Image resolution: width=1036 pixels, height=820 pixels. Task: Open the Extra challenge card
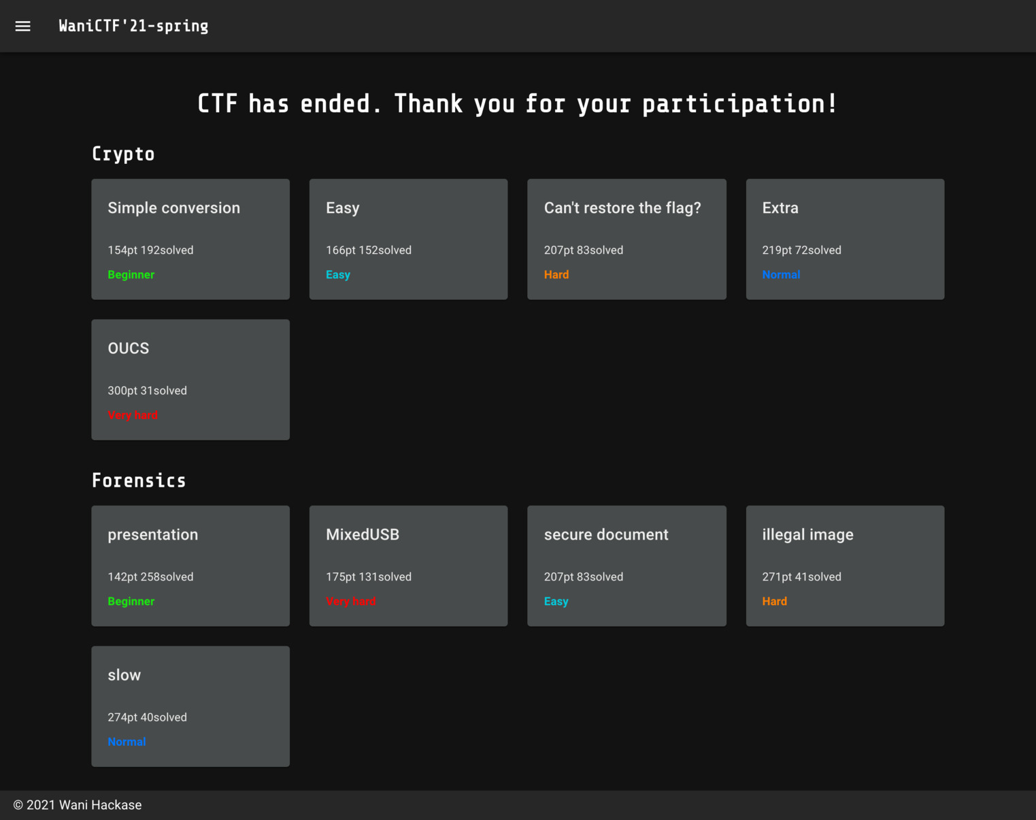tap(845, 239)
